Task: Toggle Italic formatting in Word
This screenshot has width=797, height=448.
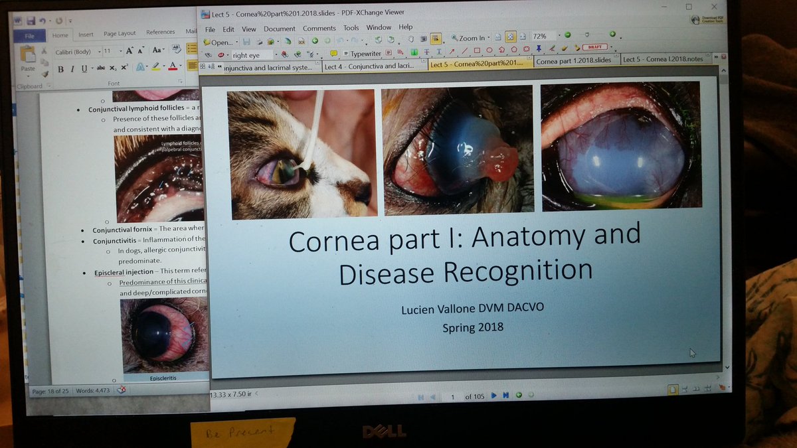Action: (x=72, y=69)
